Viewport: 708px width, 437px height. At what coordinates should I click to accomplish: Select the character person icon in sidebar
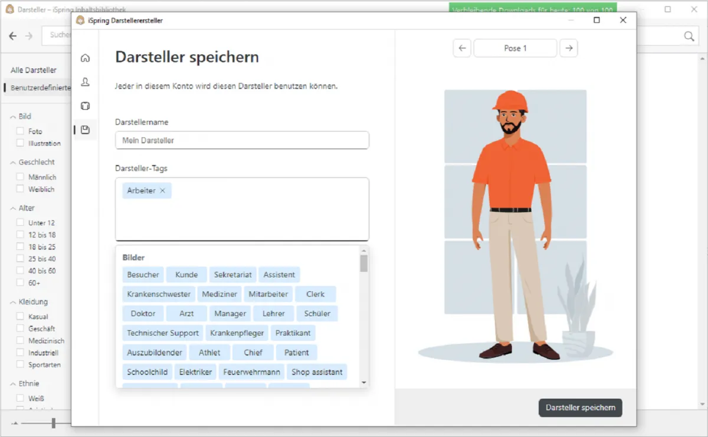[x=85, y=82]
